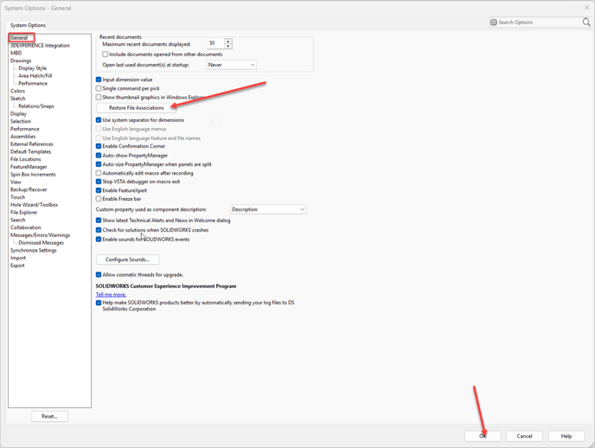This screenshot has width=595, height=448.
Task: Click in the Search Options field
Action: 536,22
